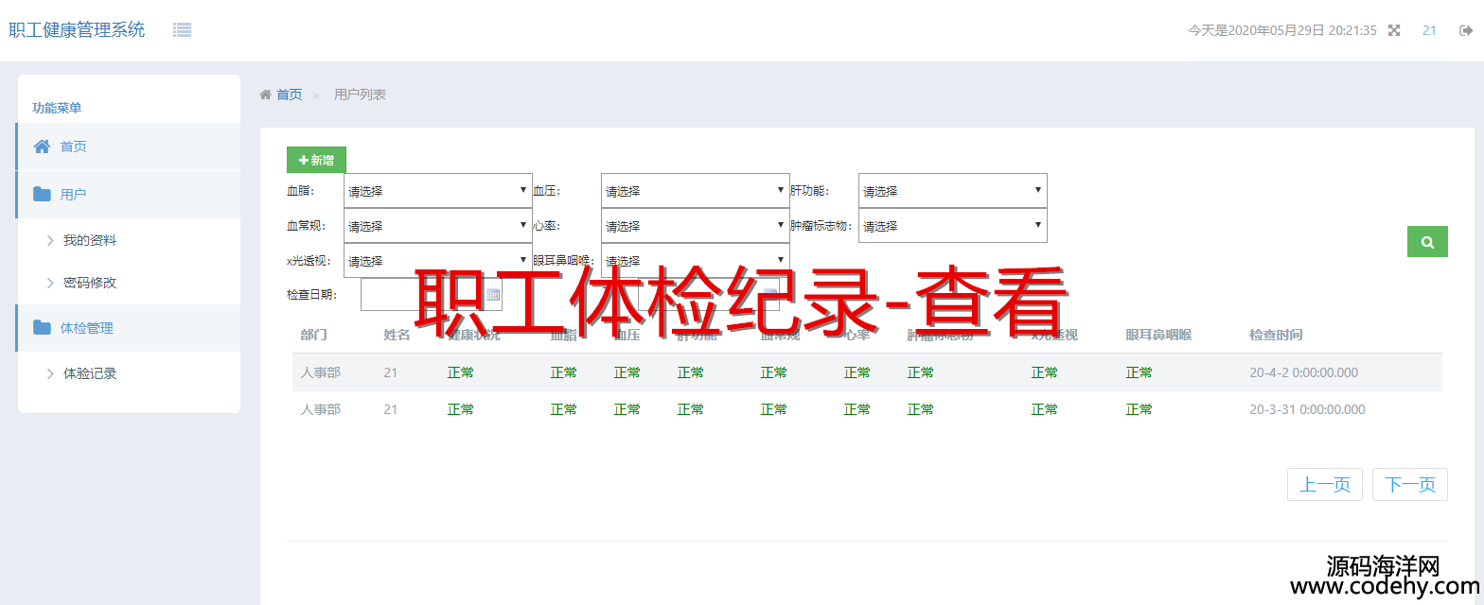This screenshot has width=1484, height=605.
Task: Open the x光透视 dropdown
Action: point(437,261)
